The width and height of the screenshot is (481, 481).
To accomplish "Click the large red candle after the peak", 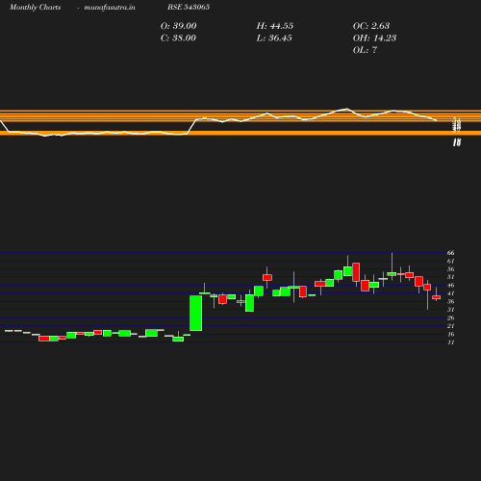I will tap(356, 272).
